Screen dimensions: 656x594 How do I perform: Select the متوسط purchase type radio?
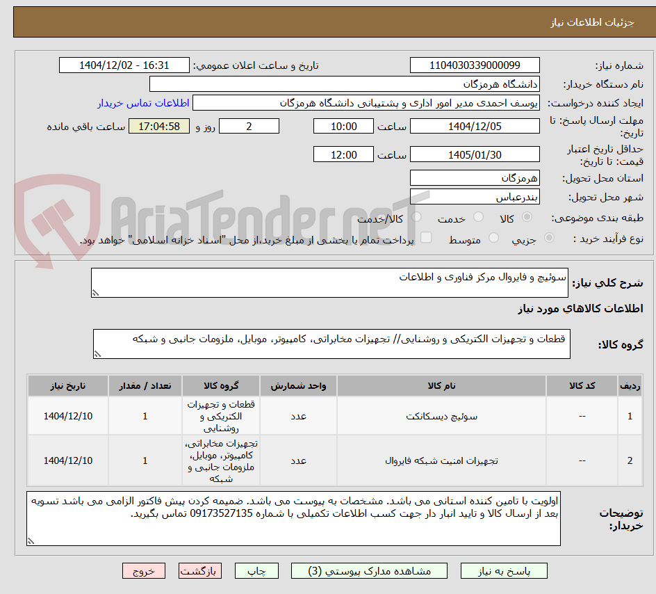pos(493,238)
